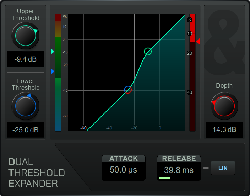
Task: Click the -25.0 dB lower threshold value
Action: point(26,130)
